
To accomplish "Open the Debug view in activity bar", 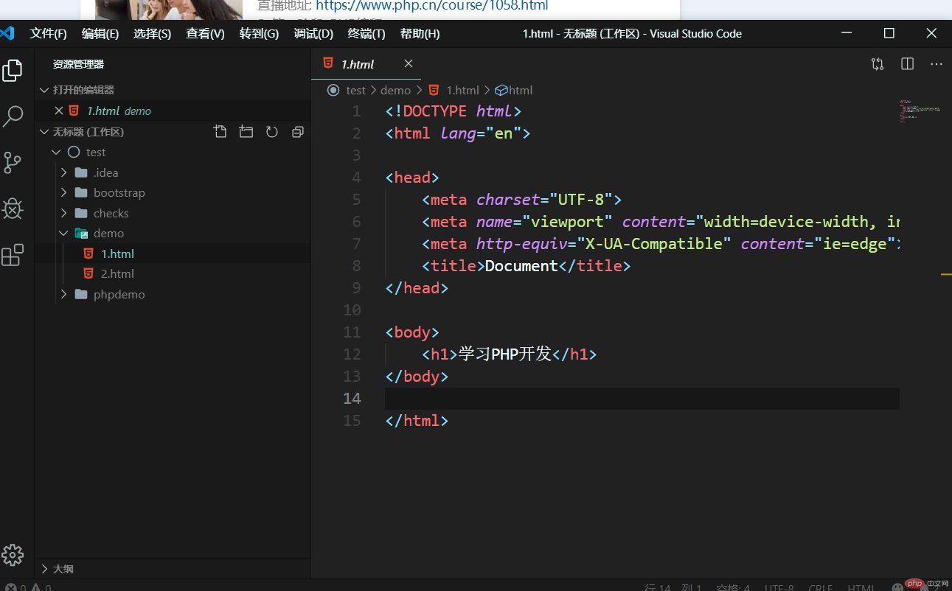I will [13, 209].
